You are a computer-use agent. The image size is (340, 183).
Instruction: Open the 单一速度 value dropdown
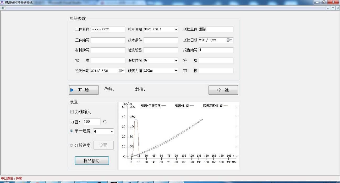click(112, 131)
